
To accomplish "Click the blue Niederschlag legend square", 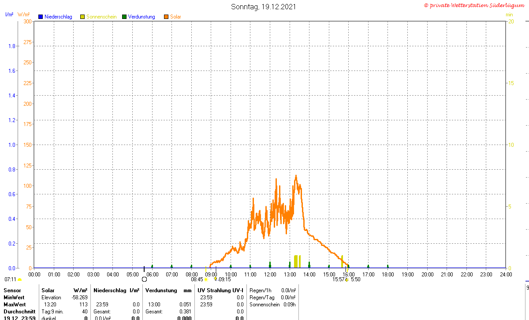I will click(41, 17).
